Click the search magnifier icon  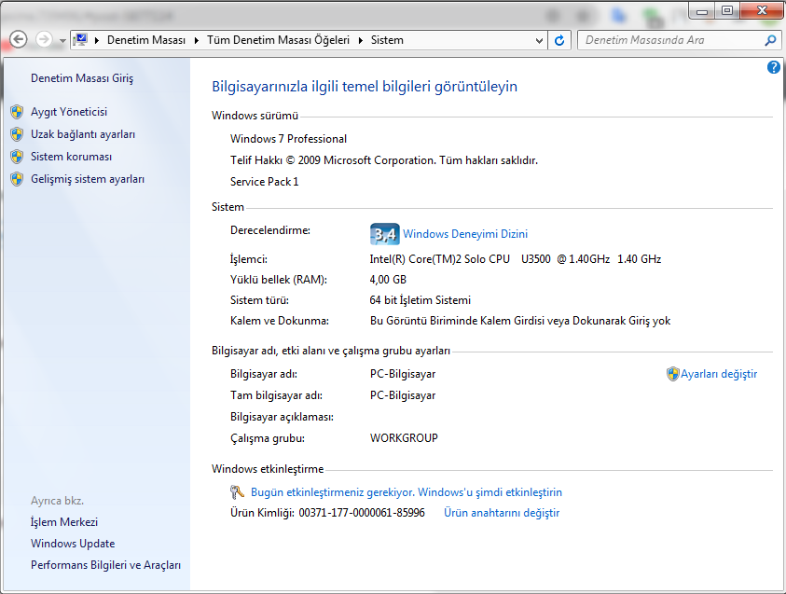pyautogui.click(x=770, y=40)
